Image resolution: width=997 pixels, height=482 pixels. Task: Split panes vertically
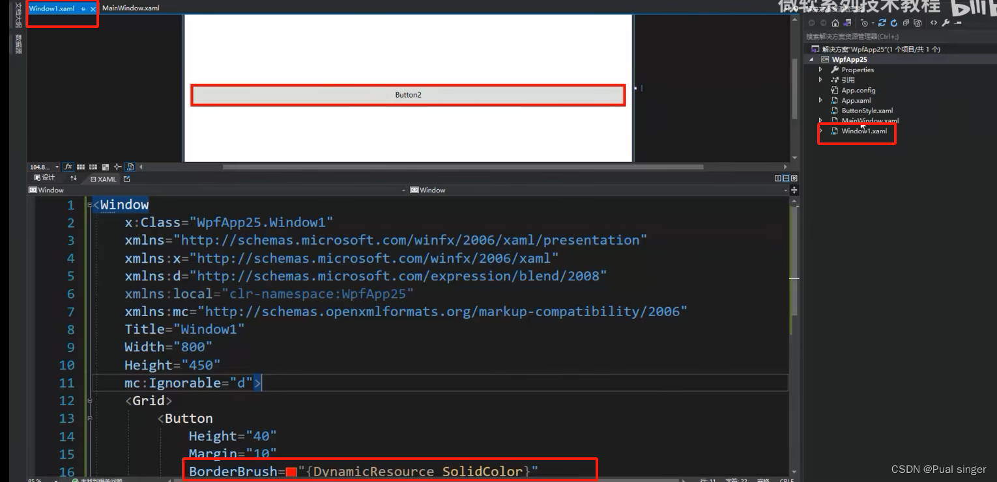tap(778, 178)
